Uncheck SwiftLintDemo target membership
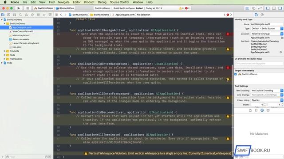The width and height of the screenshot is (284, 159). point(236,74)
